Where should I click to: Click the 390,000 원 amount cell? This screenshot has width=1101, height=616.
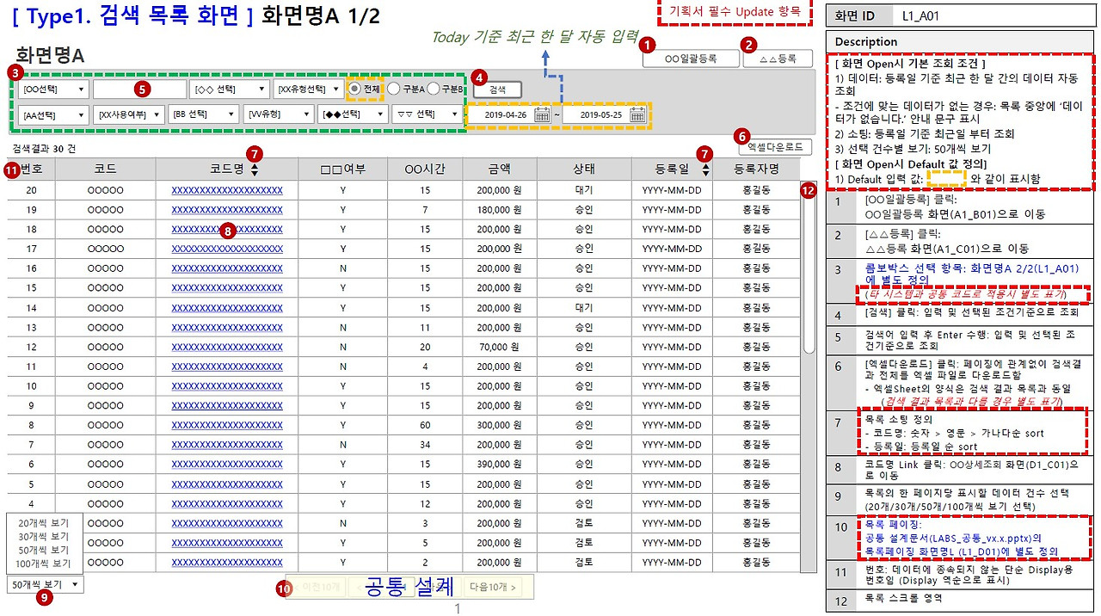click(x=500, y=465)
